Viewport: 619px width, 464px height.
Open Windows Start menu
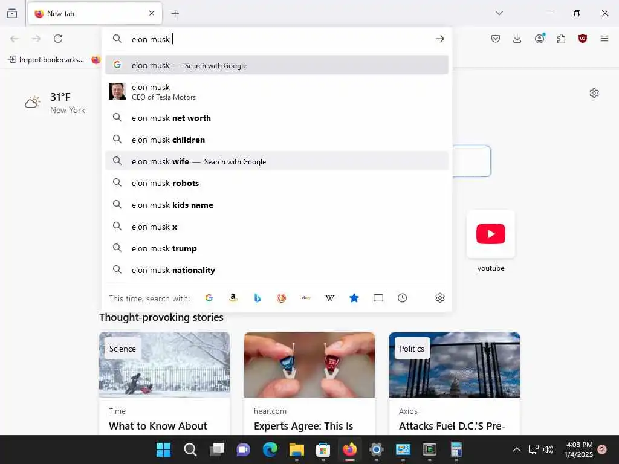(163, 449)
